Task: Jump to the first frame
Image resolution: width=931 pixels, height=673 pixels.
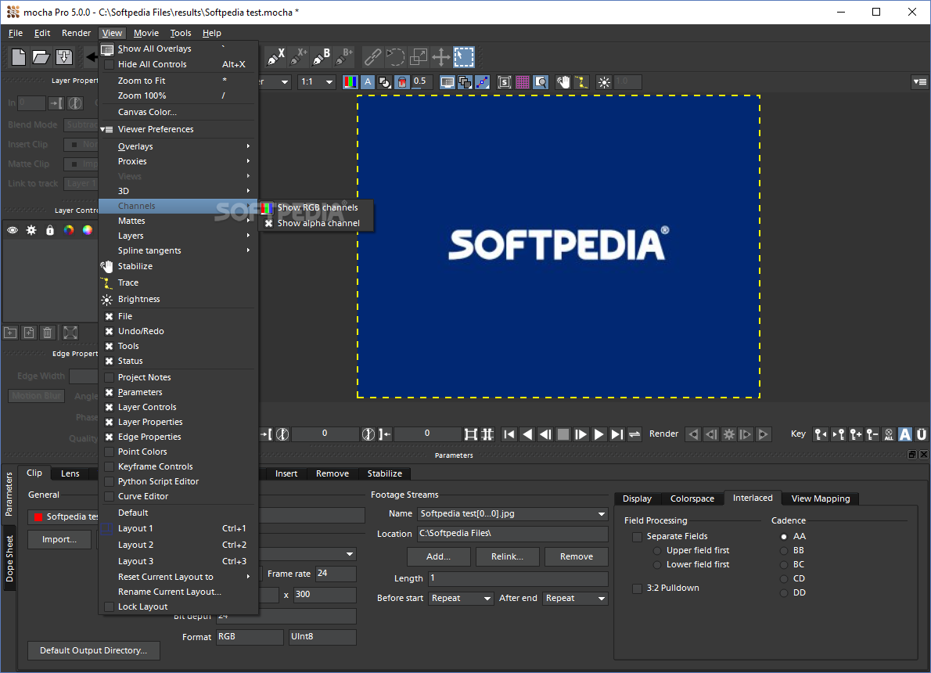Action: 509,434
